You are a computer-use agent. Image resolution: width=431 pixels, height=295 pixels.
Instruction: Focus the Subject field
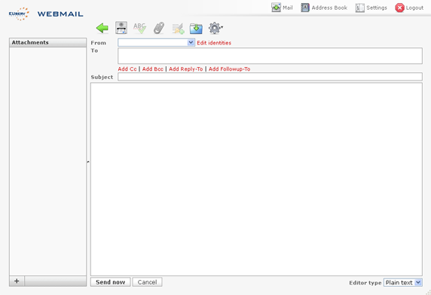point(270,77)
